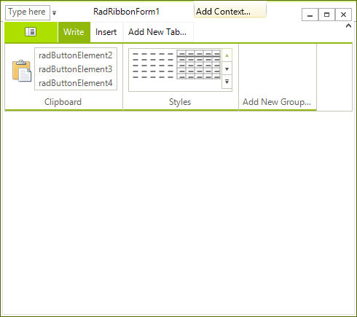The width and height of the screenshot is (357, 317).
Task: Select the plain lines style thumbnail
Action: (x=153, y=66)
